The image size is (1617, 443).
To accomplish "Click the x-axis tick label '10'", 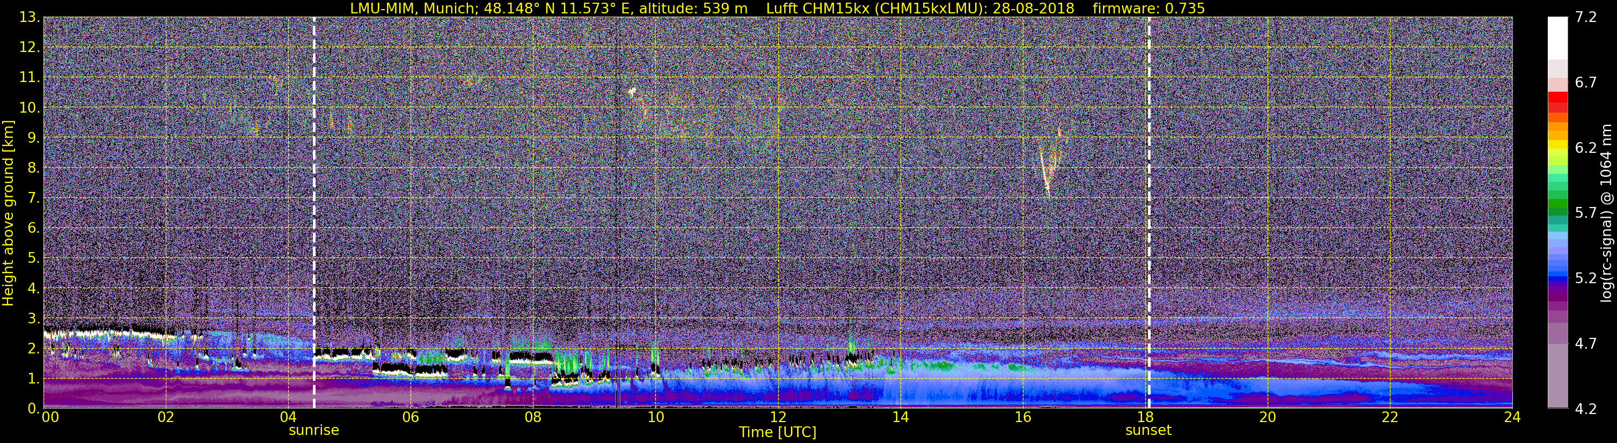I will [x=655, y=417].
